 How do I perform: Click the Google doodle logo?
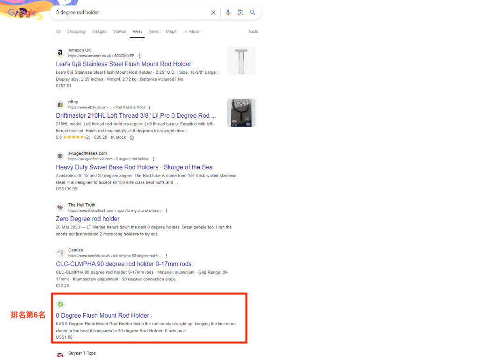click(22, 12)
